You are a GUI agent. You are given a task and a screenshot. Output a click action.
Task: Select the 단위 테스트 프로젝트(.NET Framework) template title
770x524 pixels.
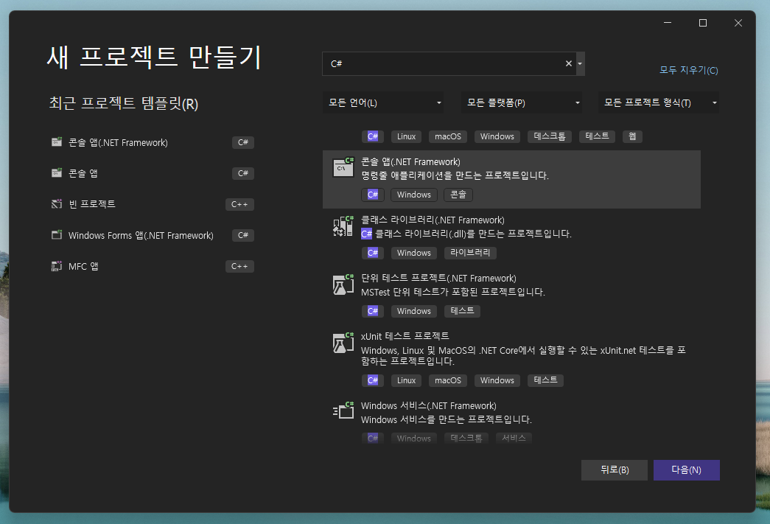coord(438,278)
